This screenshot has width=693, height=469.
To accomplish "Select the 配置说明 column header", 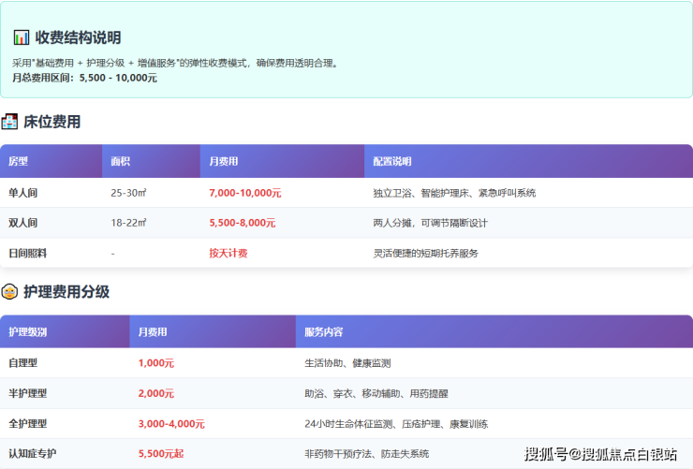I will point(391,161).
